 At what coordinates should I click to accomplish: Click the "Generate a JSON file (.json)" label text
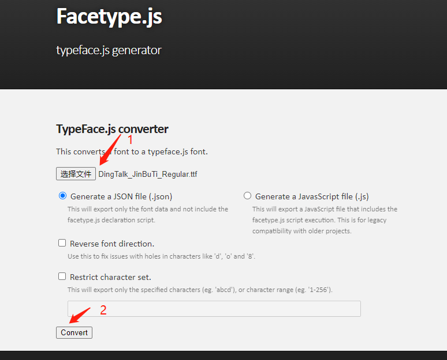tap(121, 196)
